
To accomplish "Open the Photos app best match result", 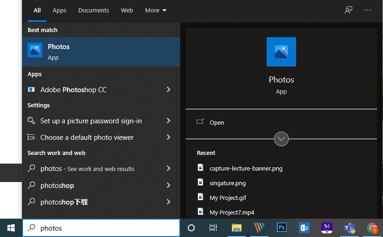I will click(x=101, y=52).
